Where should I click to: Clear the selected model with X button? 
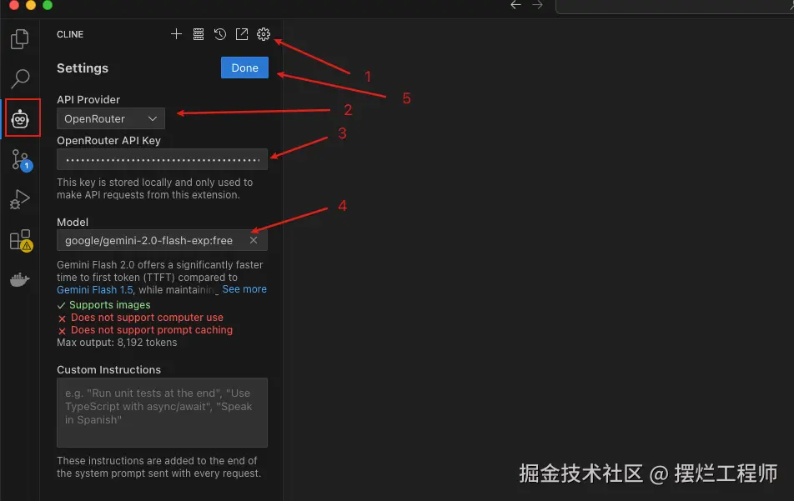pyautogui.click(x=254, y=240)
